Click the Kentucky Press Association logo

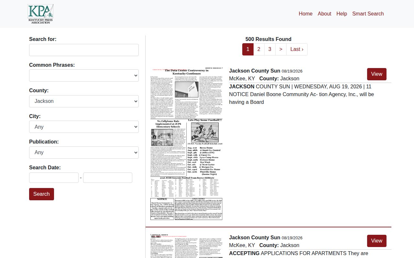click(x=40, y=14)
